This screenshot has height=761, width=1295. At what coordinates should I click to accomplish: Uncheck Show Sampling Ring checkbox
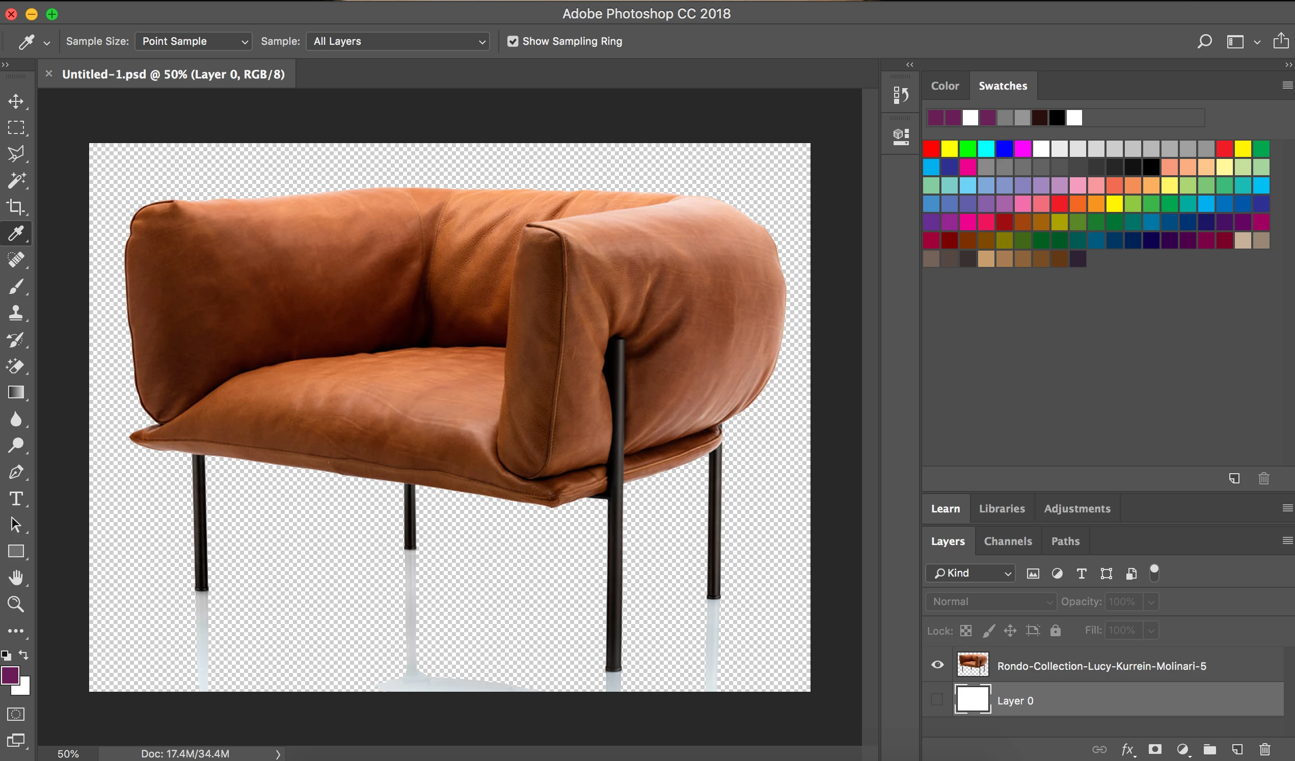coord(512,41)
